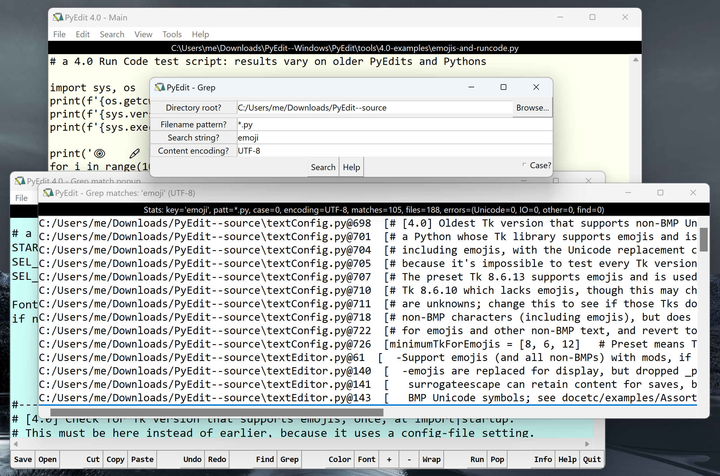This screenshot has height=476, width=720.
Task: Click the Paste toolbar button
Action: tap(142, 459)
